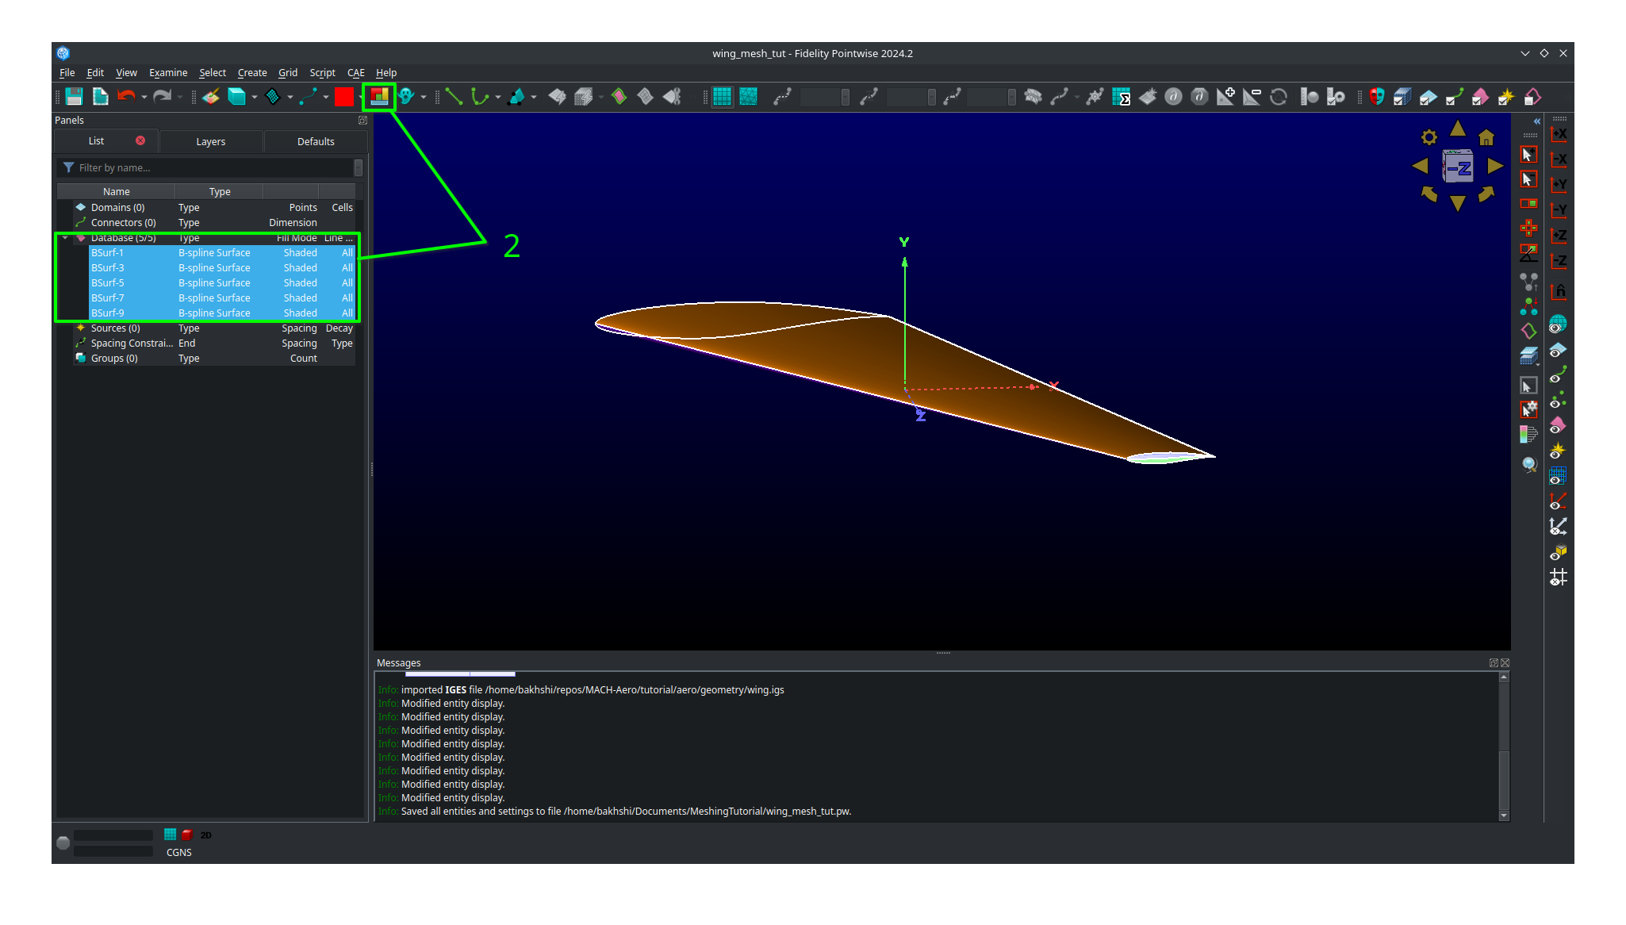Switch to the Layers tab

211,141
